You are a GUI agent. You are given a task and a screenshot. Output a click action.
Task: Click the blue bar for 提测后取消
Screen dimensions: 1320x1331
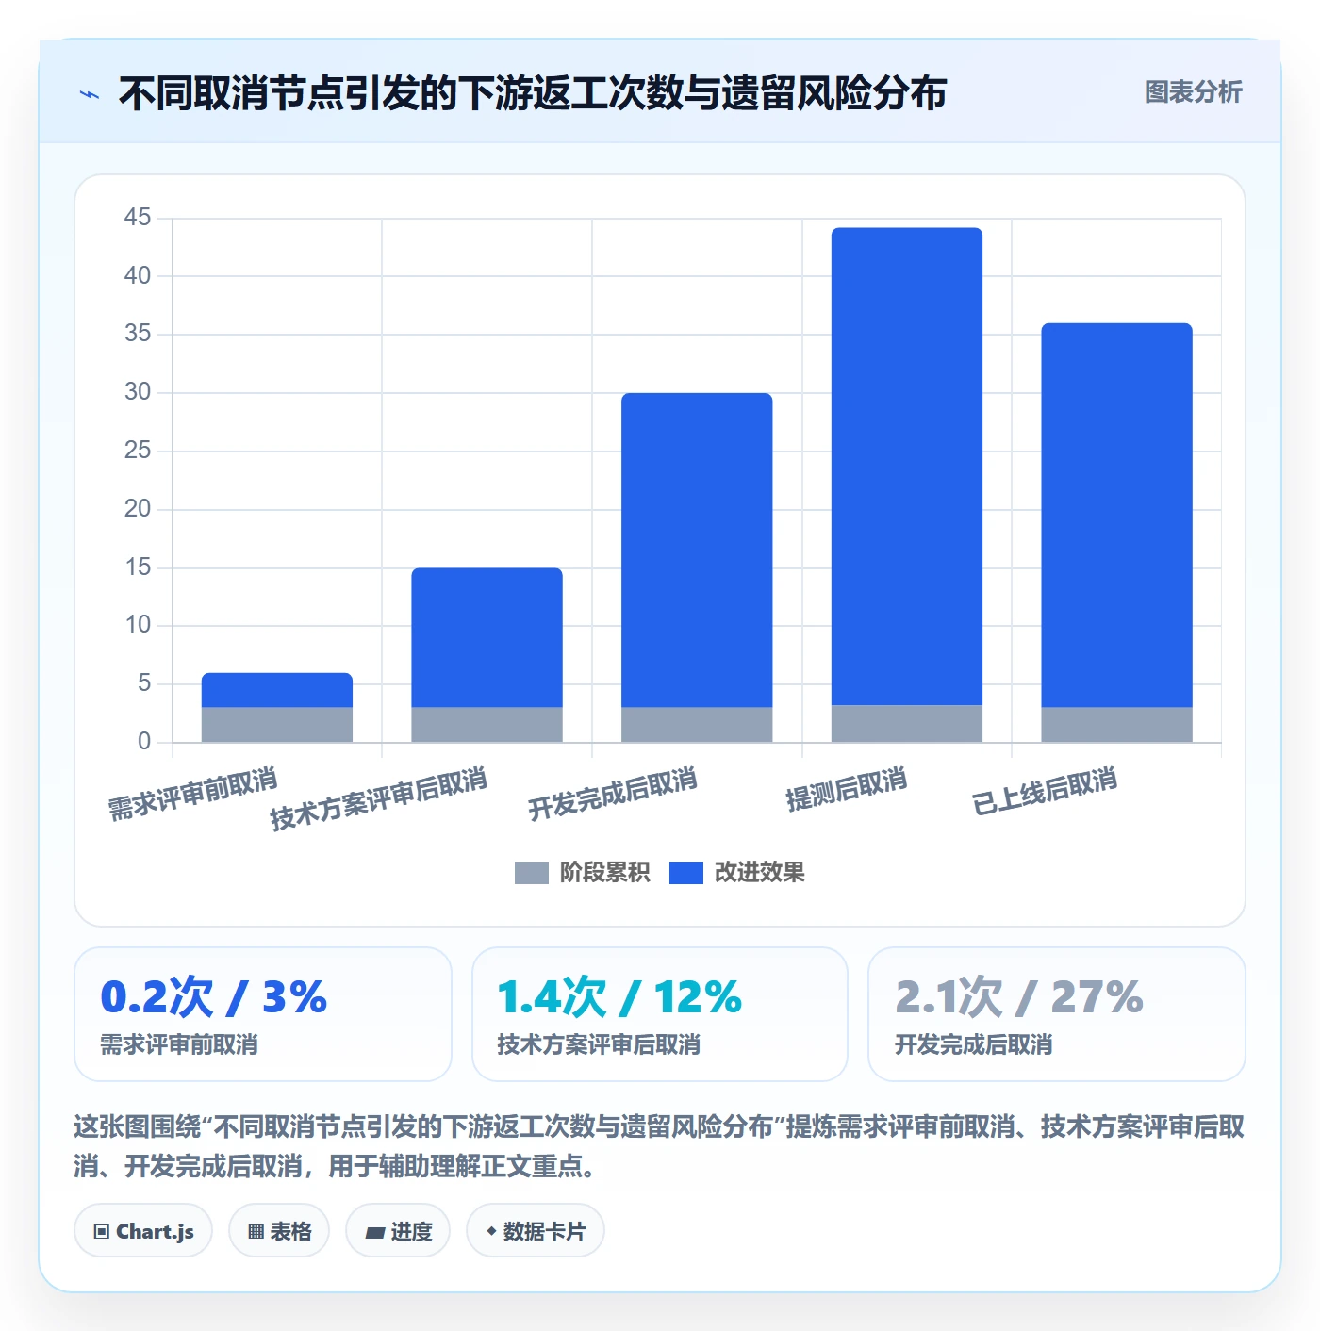[907, 467]
